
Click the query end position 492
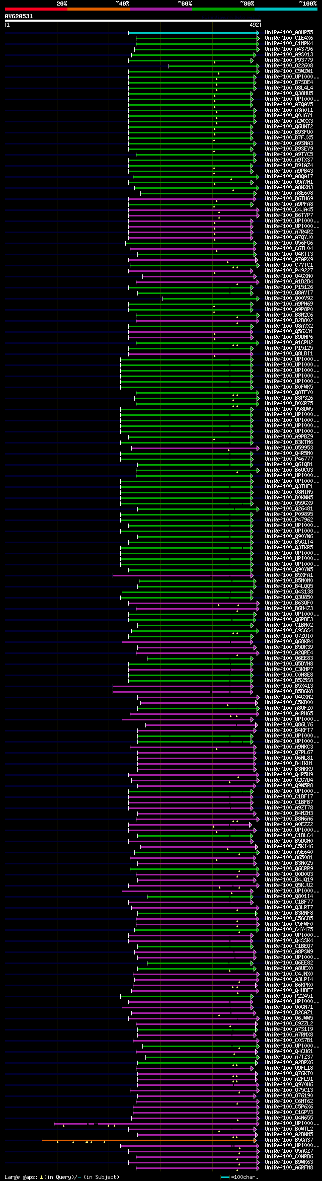[x=254, y=25]
